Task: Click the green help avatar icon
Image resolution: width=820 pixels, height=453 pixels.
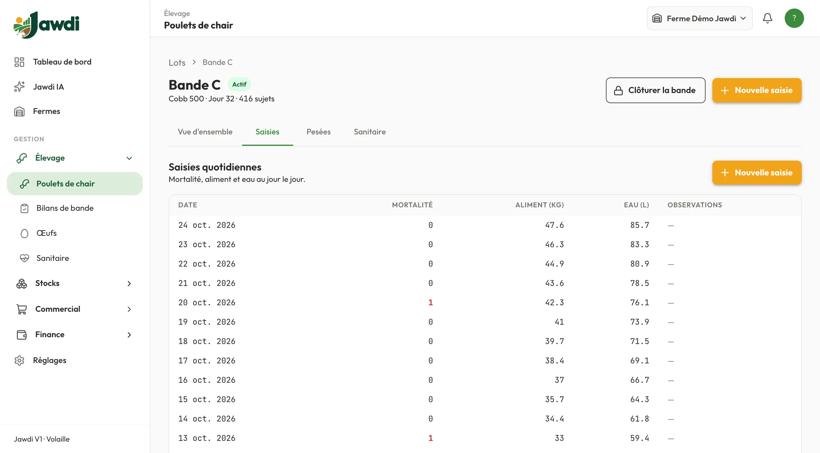Action: (794, 18)
